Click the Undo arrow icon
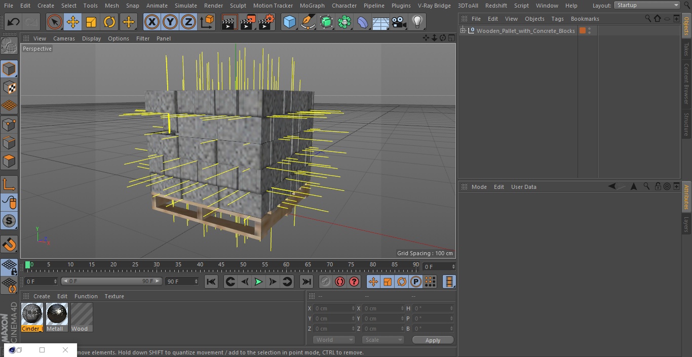The image size is (692, 357). coord(13,22)
